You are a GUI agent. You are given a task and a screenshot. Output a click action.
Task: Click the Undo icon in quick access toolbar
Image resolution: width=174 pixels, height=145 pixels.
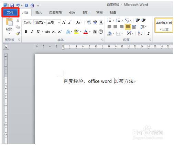point(18,5)
